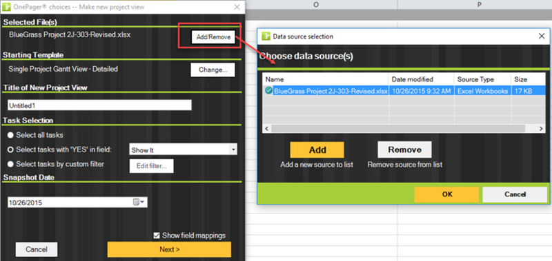
Task: Confirm with OK in Data source selection
Action: (446, 194)
